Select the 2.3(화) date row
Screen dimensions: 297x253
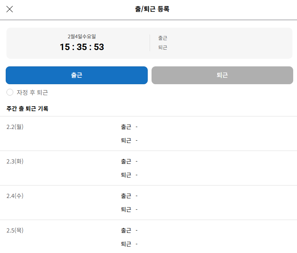pos(15,161)
